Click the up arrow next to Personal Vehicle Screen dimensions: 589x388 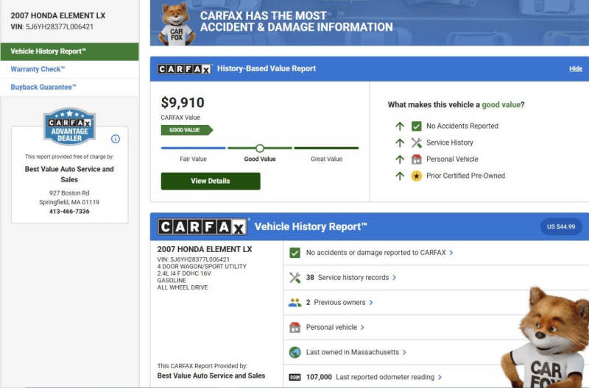pyautogui.click(x=400, y=159)
